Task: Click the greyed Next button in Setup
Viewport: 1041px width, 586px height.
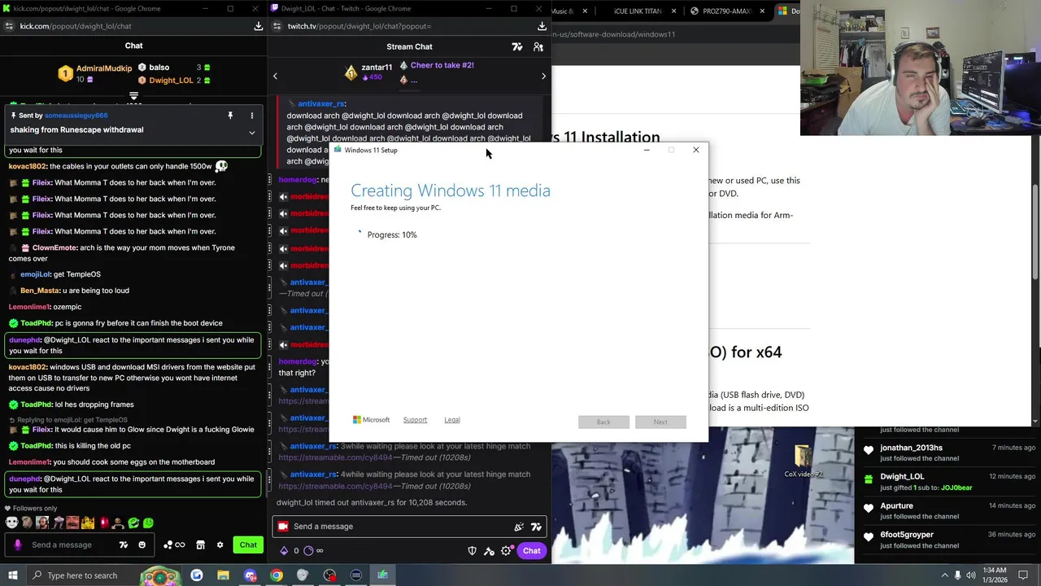Action: (x=660, y=422)
